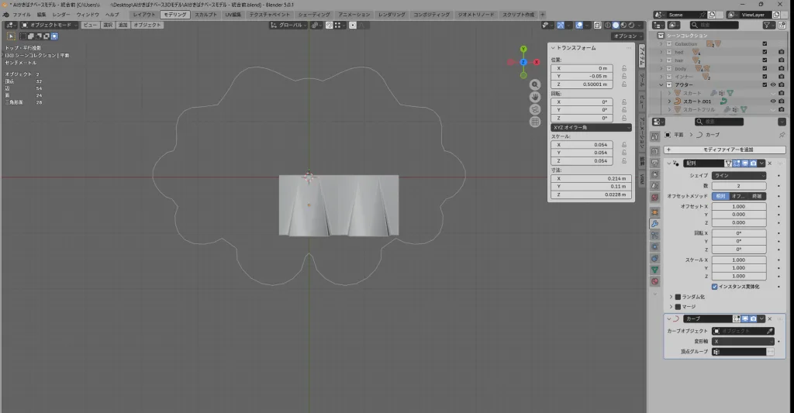Lock the X position value
The width and height of the screenshot is (794, 413).
tap(624, 68)
